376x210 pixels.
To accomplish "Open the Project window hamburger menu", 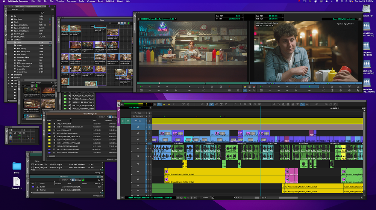I will pyautogui.click(x=53, y=9).
